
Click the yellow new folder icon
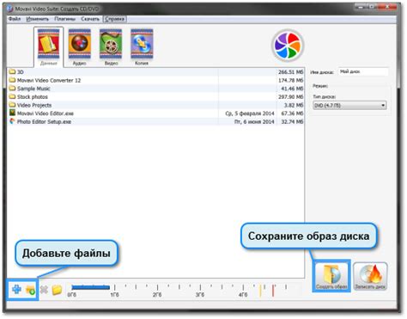click(57, 290)
